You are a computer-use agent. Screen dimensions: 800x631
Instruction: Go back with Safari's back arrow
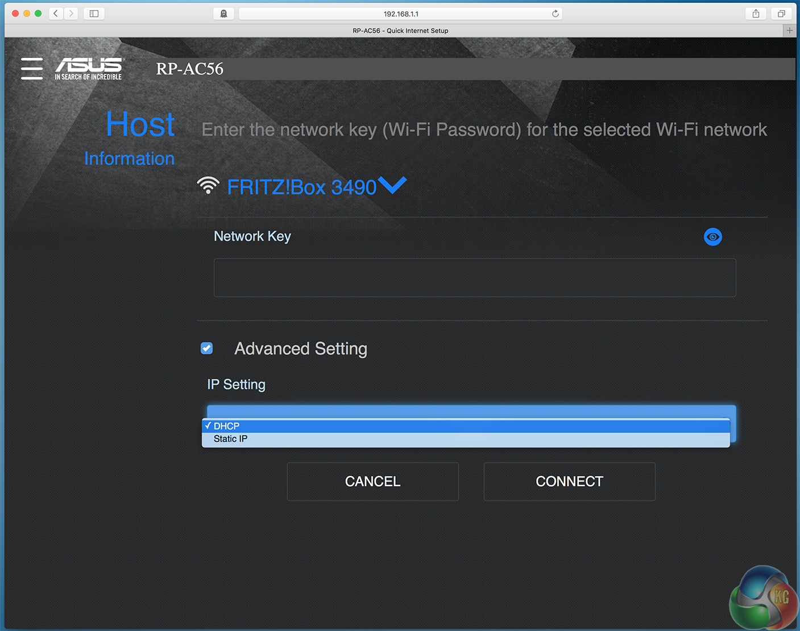point(56,14)
